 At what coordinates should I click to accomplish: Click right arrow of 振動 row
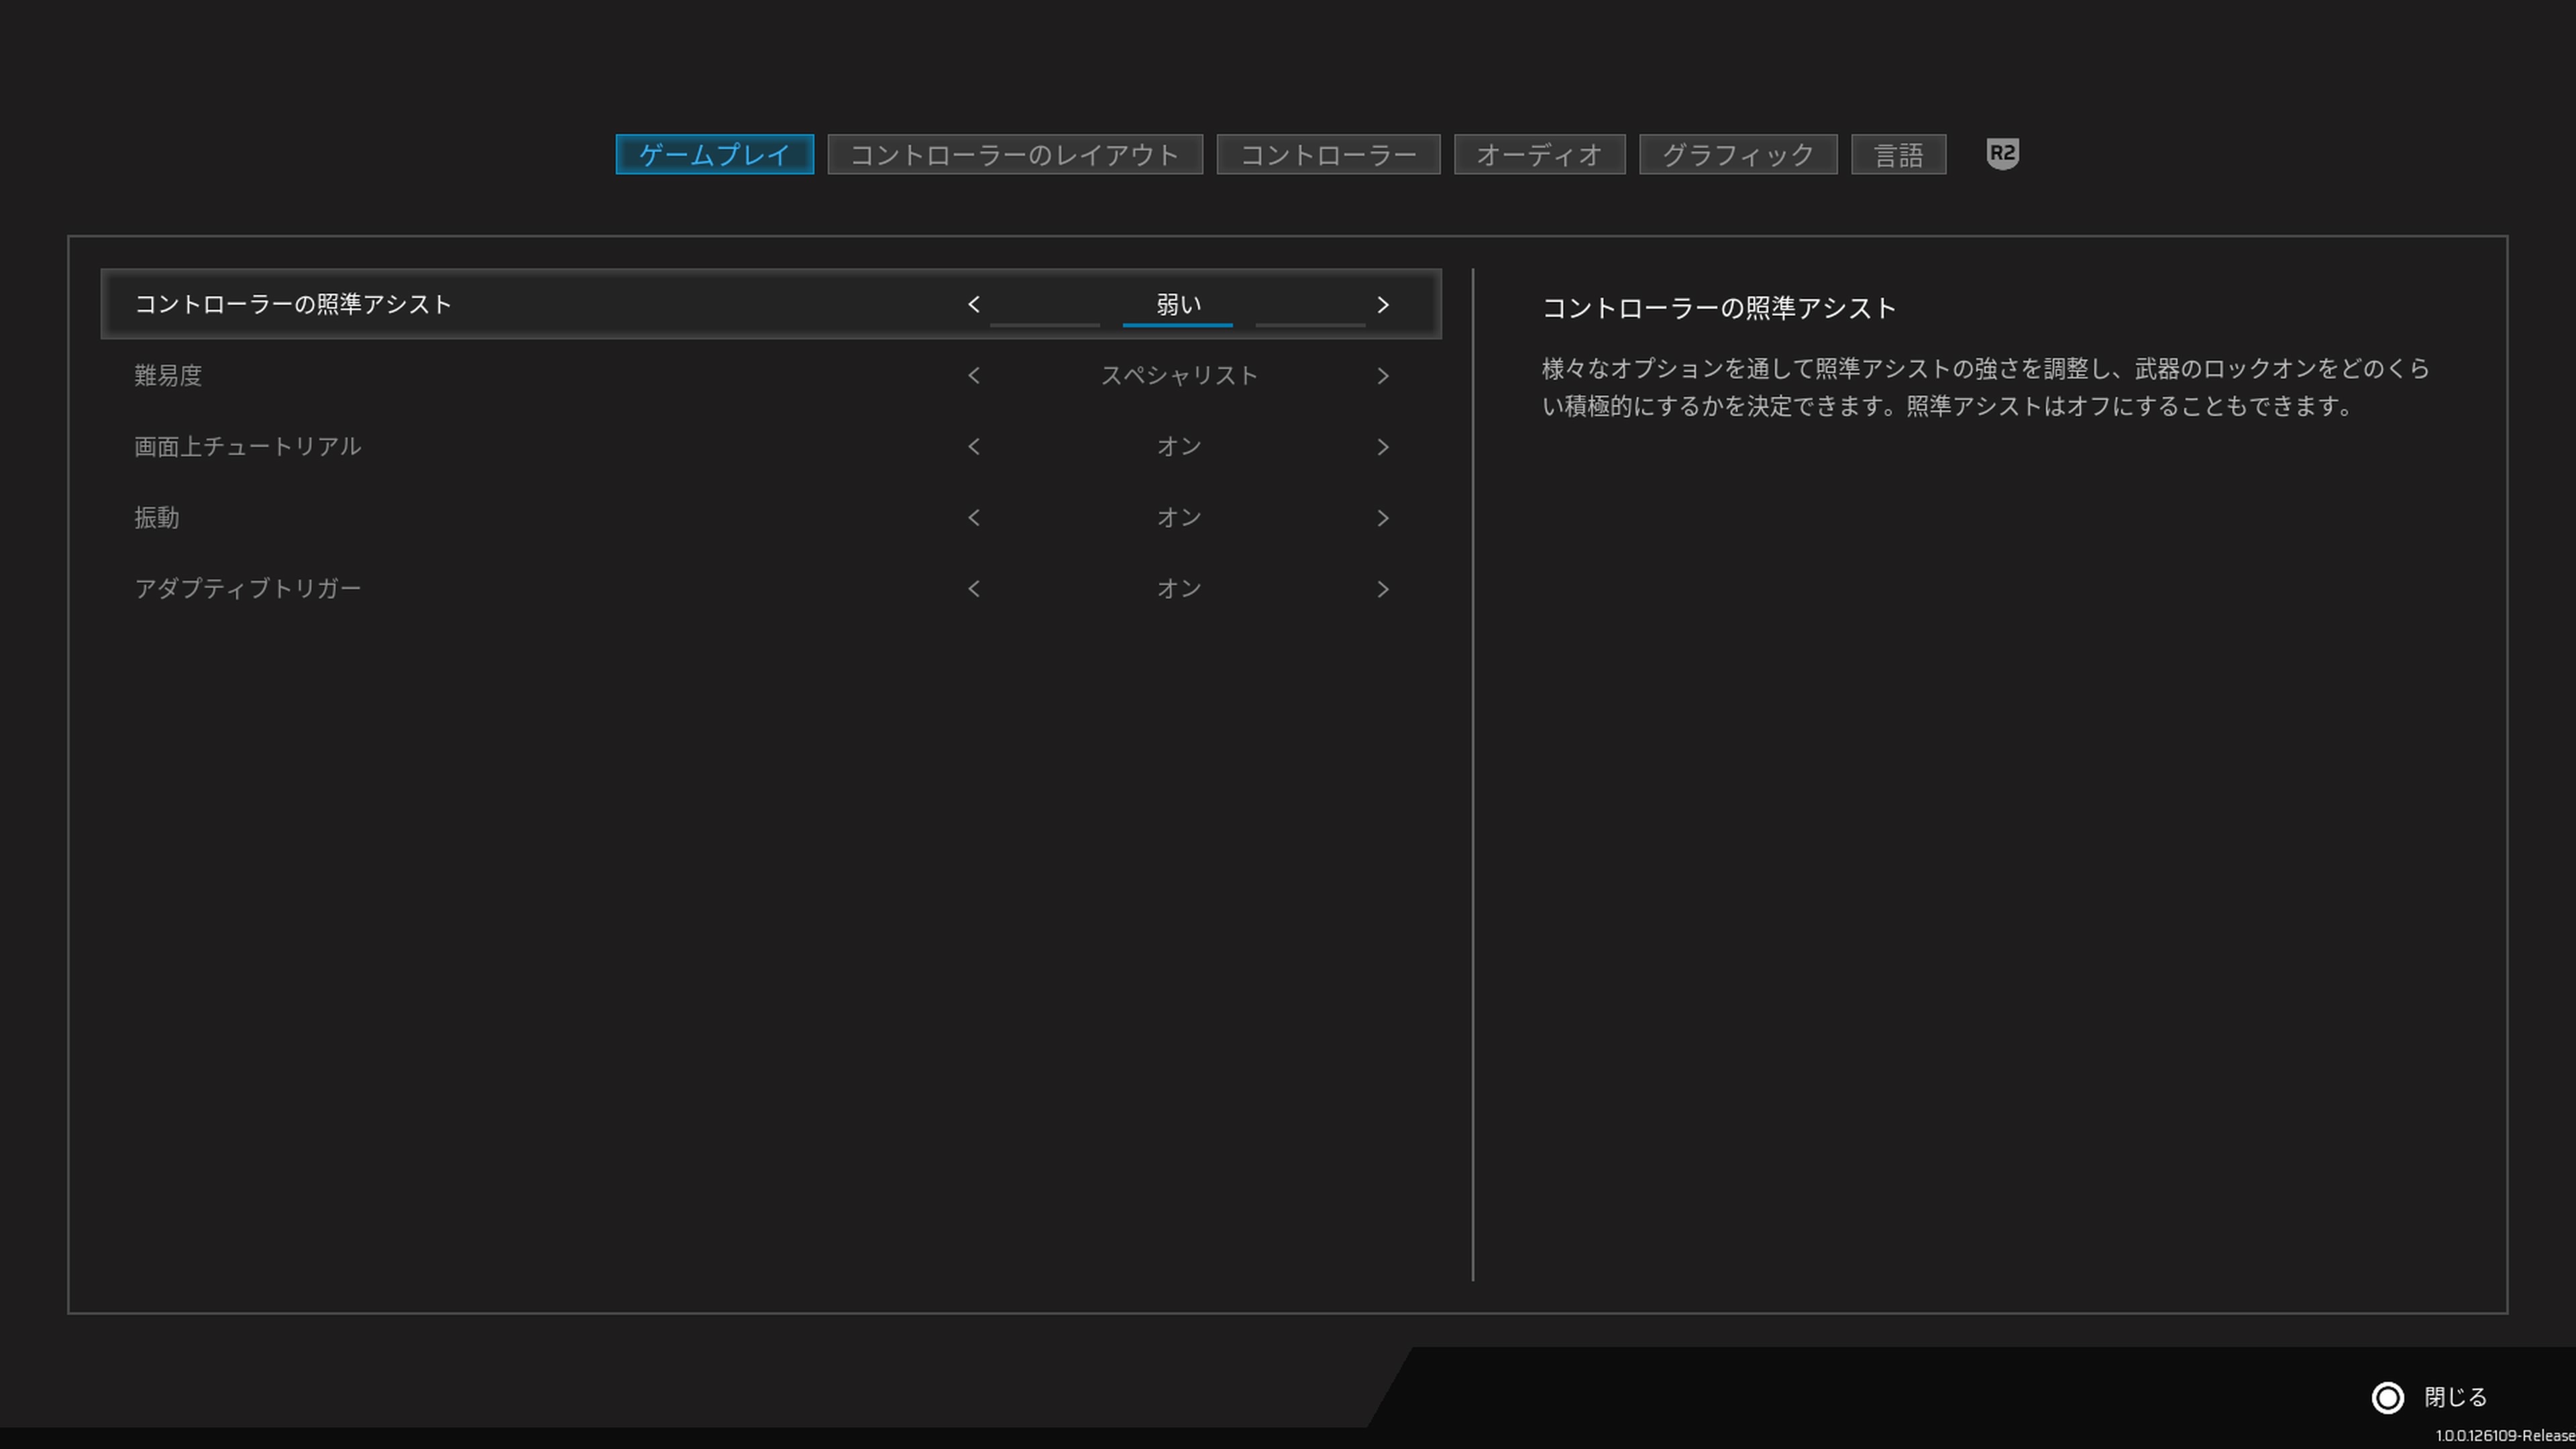click(1383, 518)
